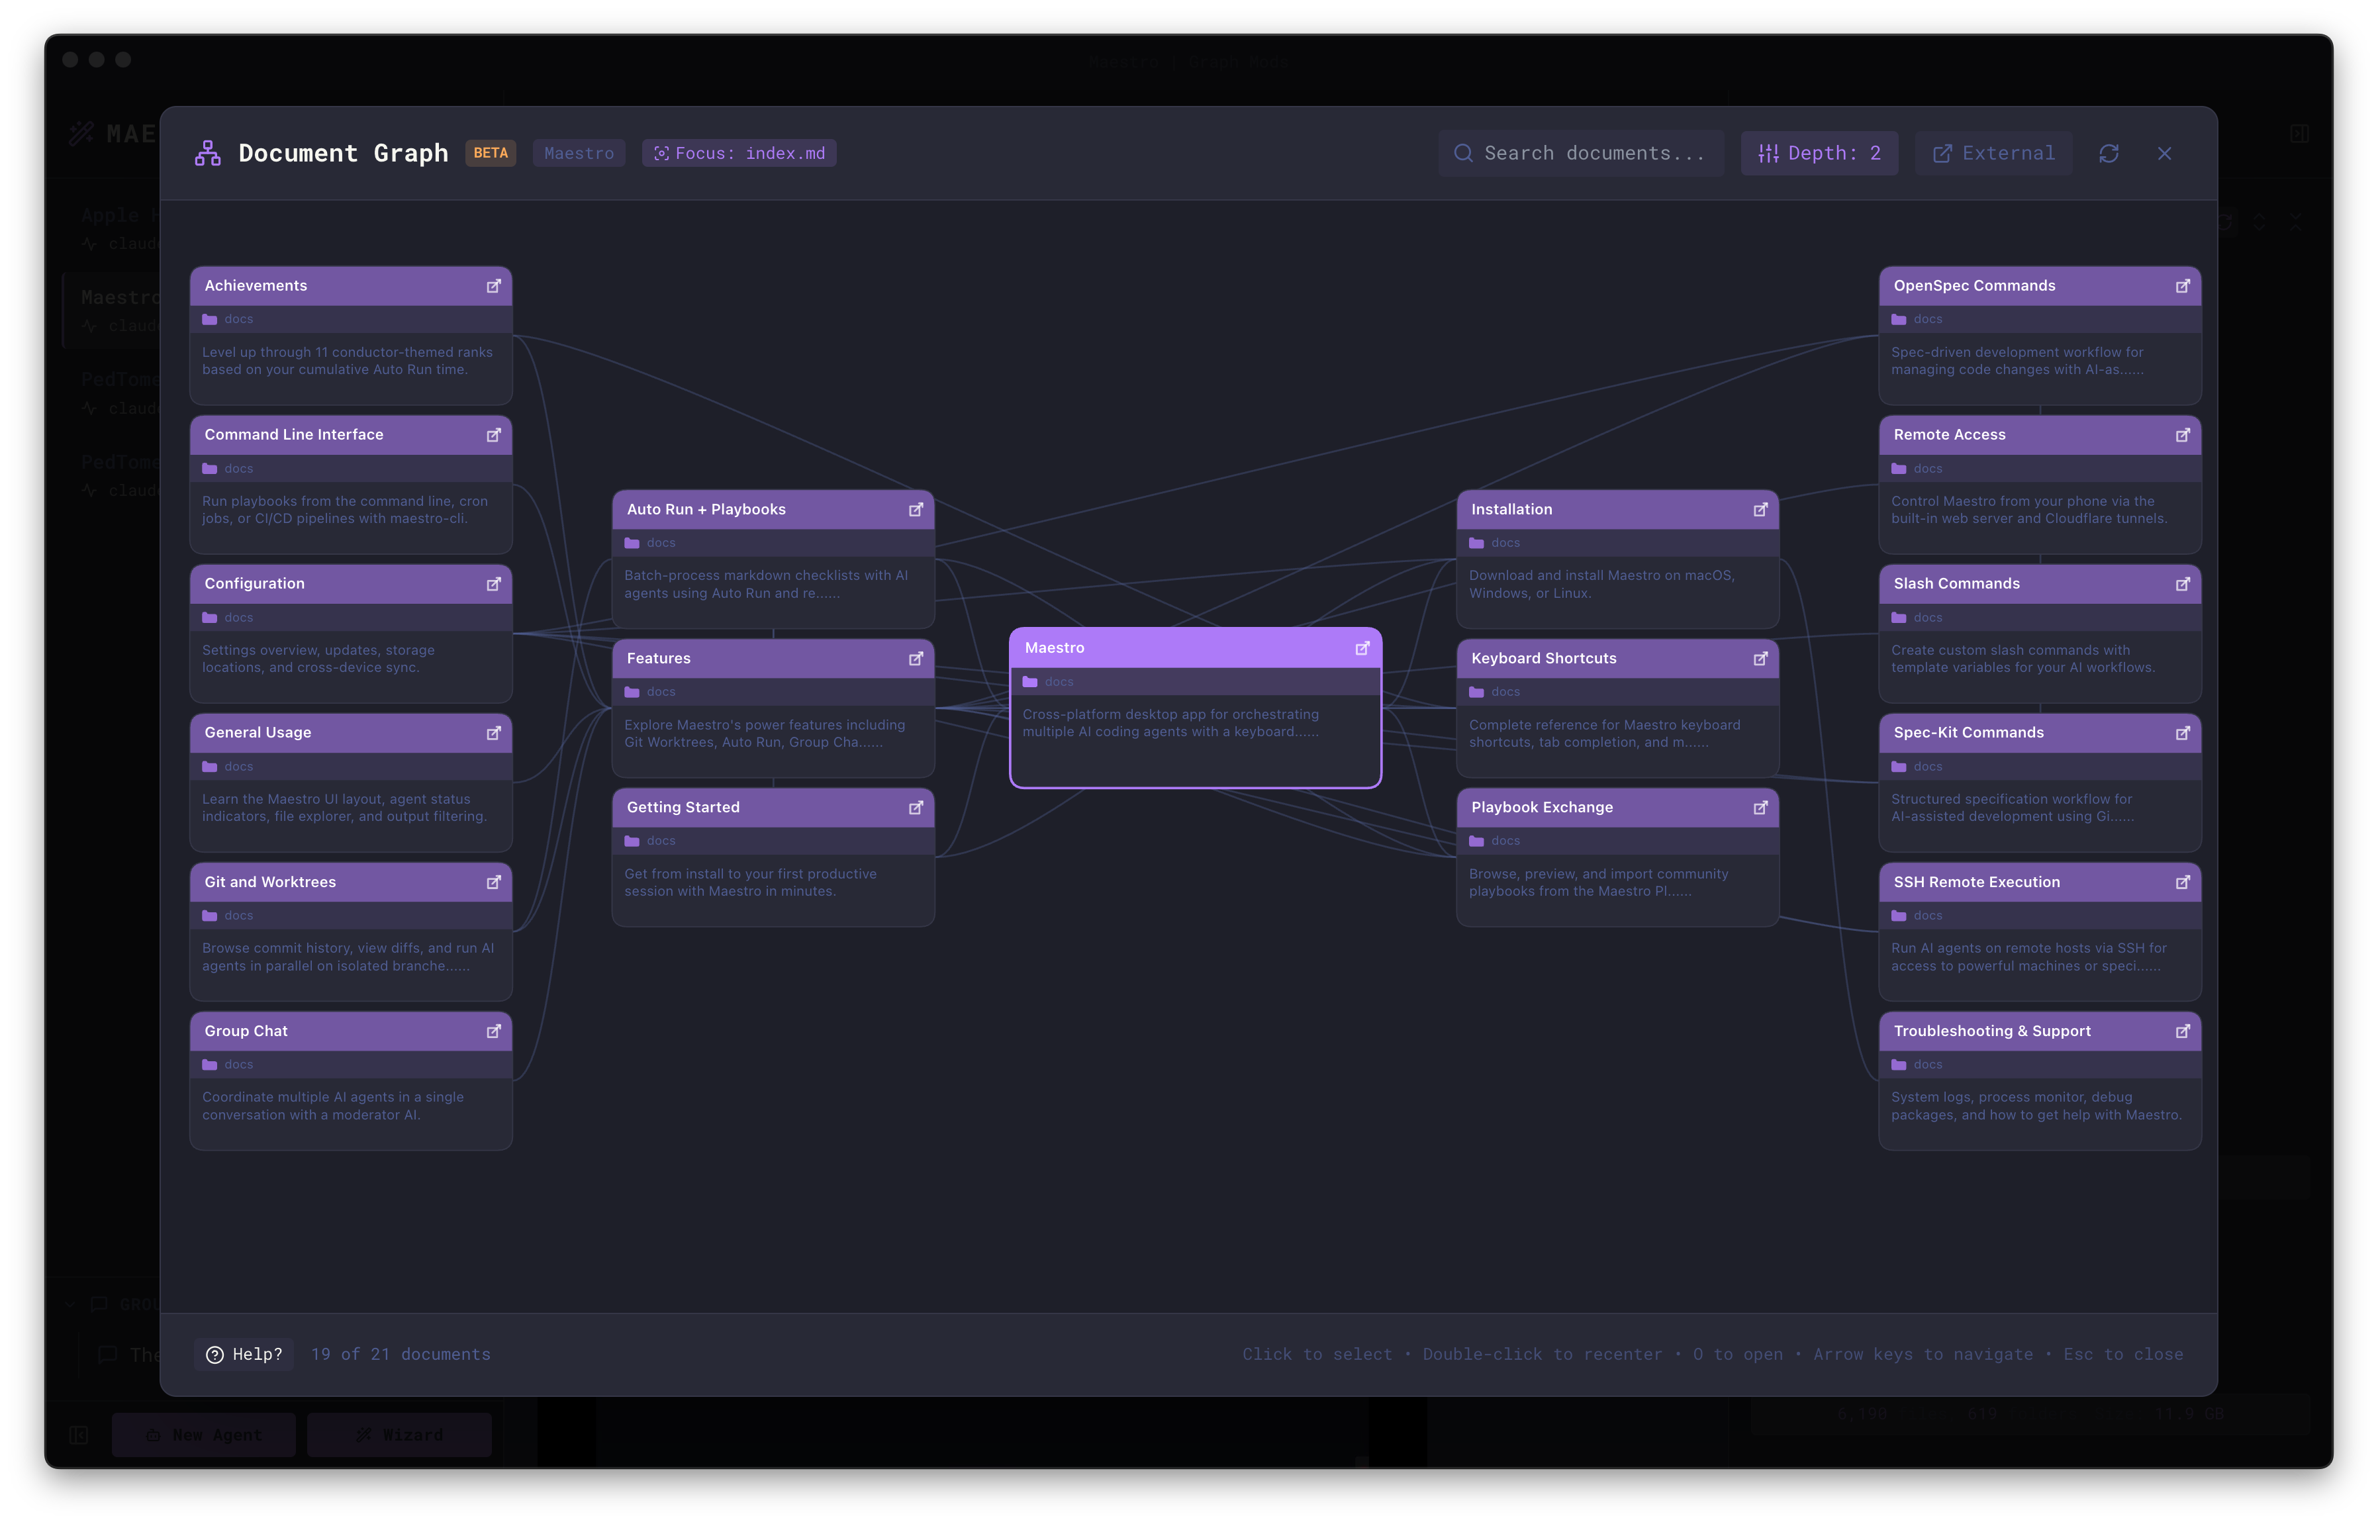Click the Maestro project tag
Image resolution: width=2378 pixels, height=1524 pixels.
pyautogui.click(x=579, y=154)
